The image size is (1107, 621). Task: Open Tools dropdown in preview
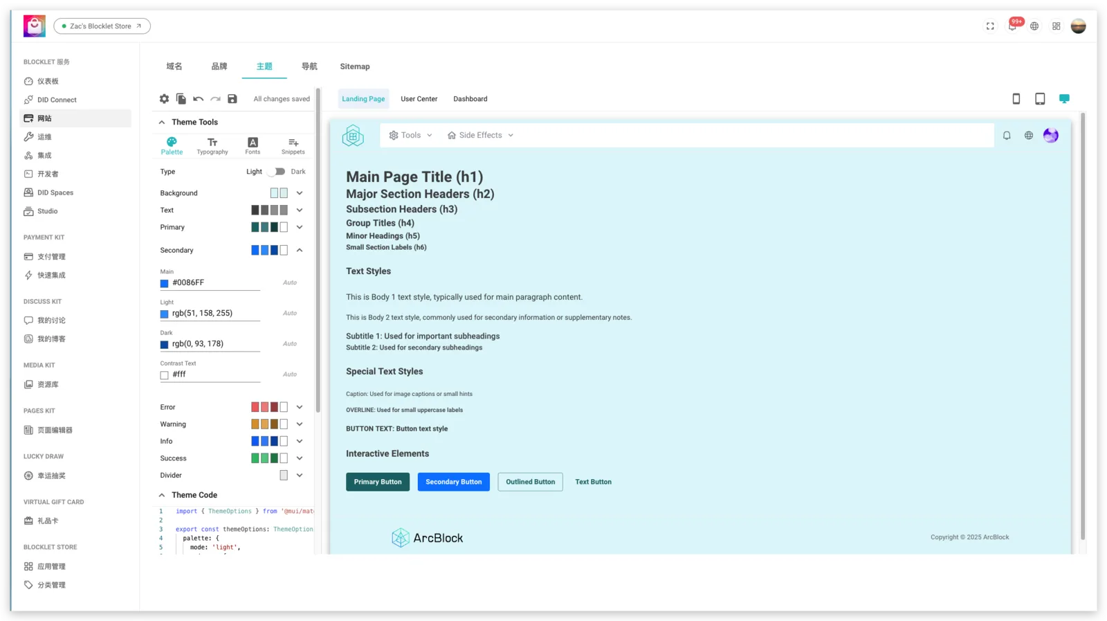tap(410, 136)
